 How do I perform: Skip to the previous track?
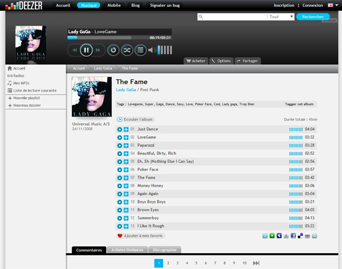(x=75, y=50)
